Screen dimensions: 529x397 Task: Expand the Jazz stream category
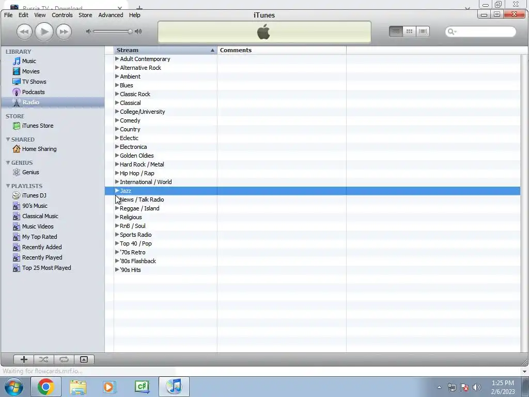(117, 190)
